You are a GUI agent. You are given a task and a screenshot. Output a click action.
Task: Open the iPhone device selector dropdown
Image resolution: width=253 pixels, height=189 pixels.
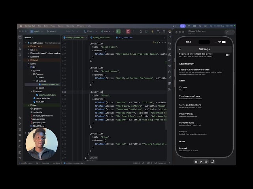point(91,31)
